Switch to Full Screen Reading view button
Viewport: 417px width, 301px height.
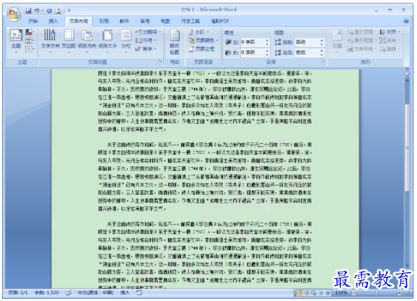(307, 293)
